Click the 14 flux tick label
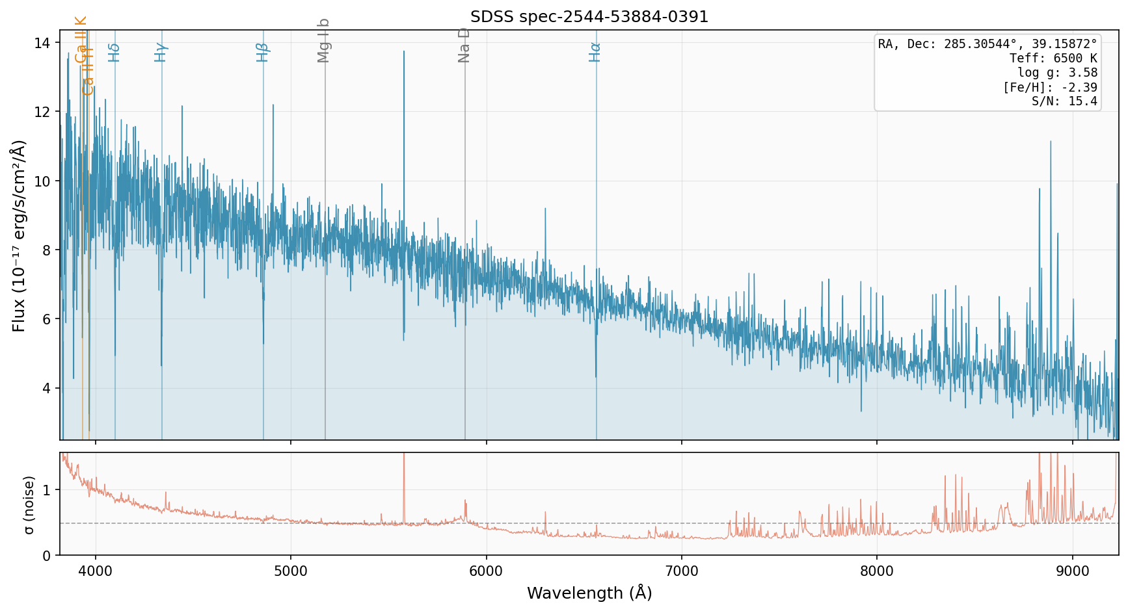The width and height of the screenshot is (1128, 611). point(42,43)
